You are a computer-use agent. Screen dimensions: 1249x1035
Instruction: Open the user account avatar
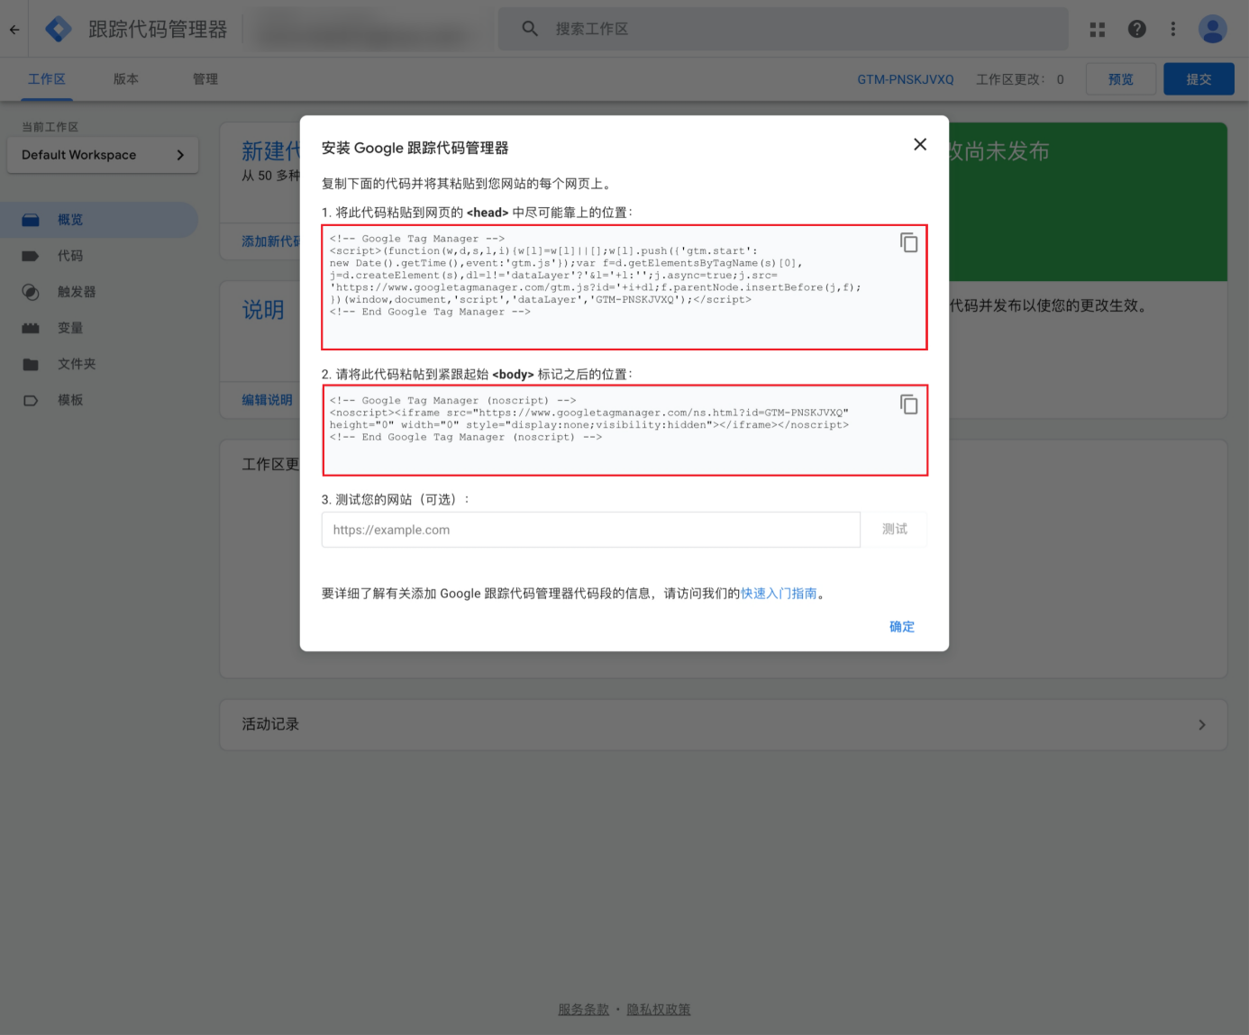click(x=1212, y=29)
